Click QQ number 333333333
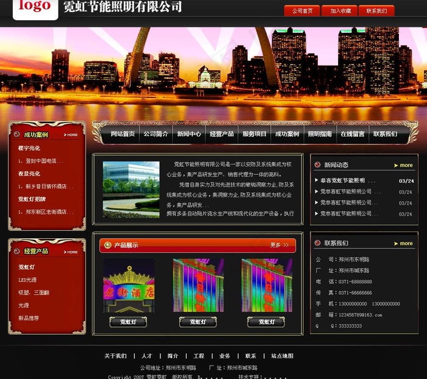This screenshot has height=379, width=427. click(350, 326)
